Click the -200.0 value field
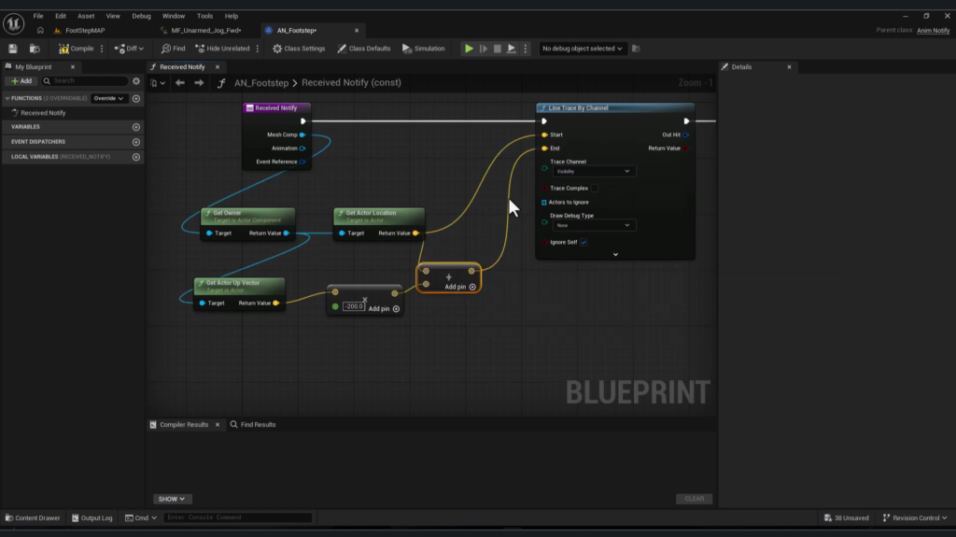 coord(353,306)
